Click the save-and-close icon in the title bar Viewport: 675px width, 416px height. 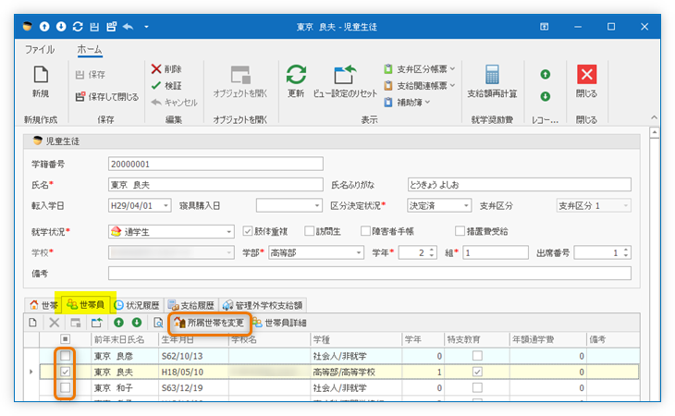[112, 27]
